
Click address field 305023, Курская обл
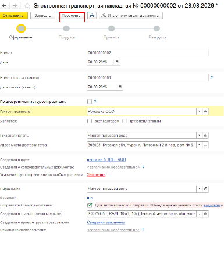pyautogui.click(x=142, y=145)
